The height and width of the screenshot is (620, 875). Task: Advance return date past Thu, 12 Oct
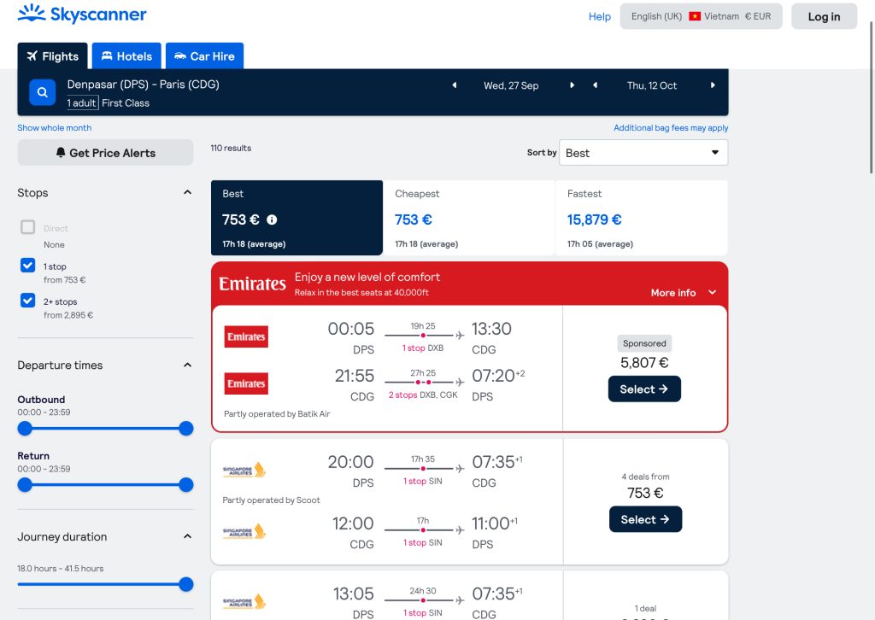713,85
